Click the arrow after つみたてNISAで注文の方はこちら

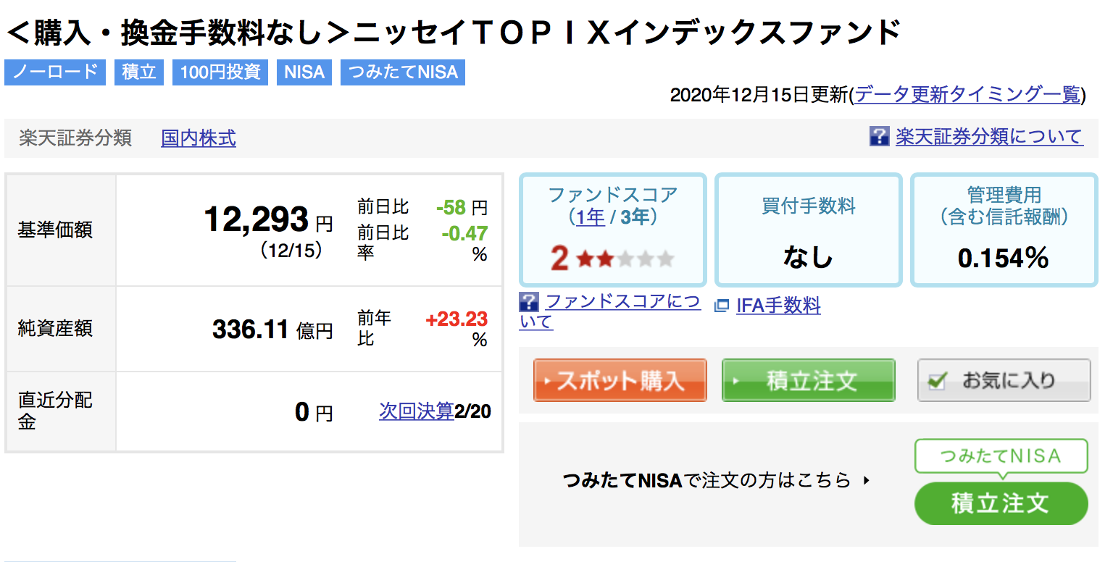867,480
